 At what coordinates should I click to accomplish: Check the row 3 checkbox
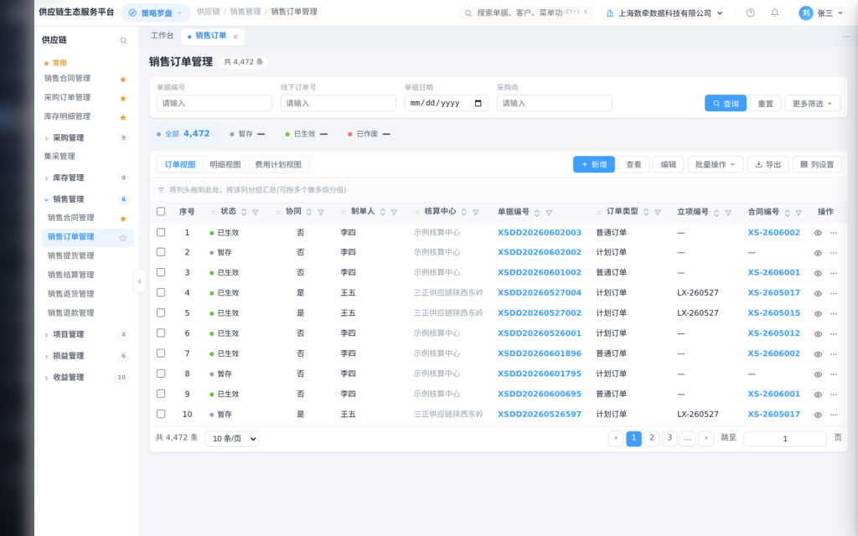pos(161,272)
